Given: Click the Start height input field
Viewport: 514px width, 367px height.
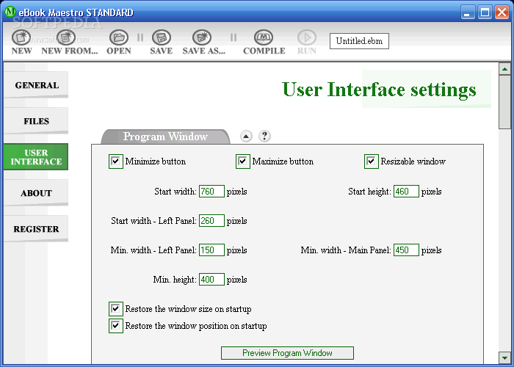Looking at the screenshot, I should coord(406,192).
